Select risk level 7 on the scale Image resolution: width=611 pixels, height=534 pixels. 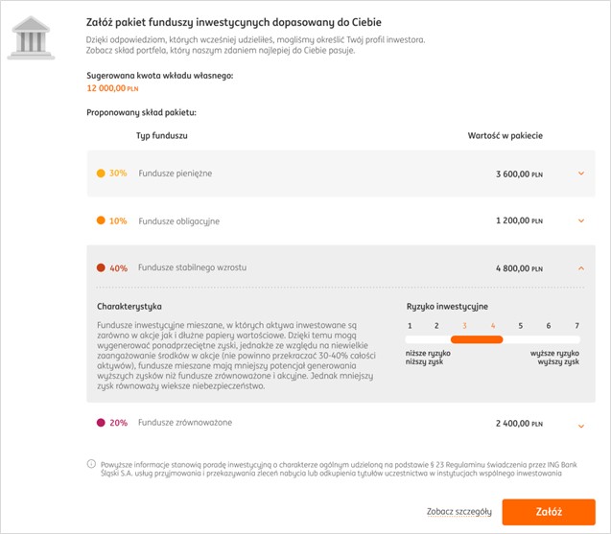576,326
